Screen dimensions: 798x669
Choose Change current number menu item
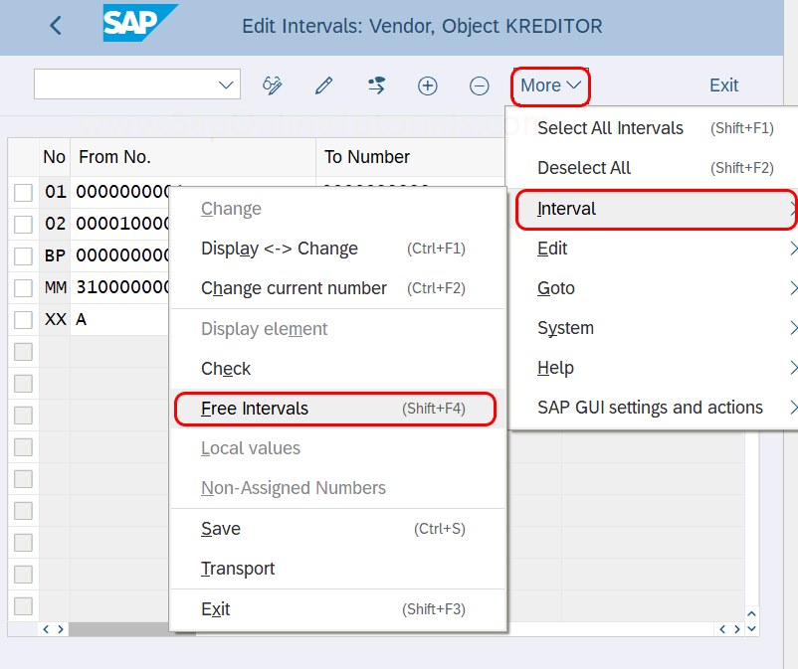(x=338, y=288)
